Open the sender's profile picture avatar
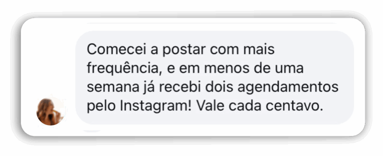The width and height of the screenshot is (383, 156). (x=51, y=112)
